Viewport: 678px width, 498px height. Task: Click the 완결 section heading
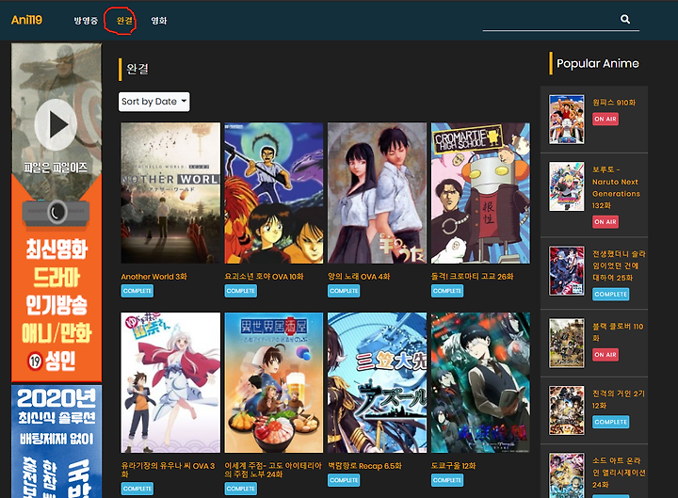[x=137, y=69]
